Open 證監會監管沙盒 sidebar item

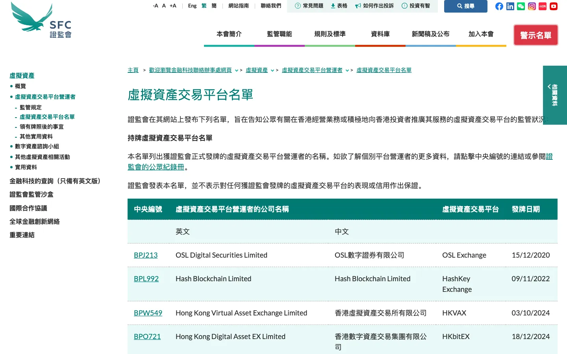pyautogui.click(x=31, y=194)
